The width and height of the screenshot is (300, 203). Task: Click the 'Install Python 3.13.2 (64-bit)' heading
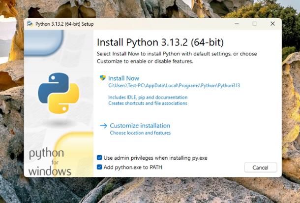pos(160,42)
